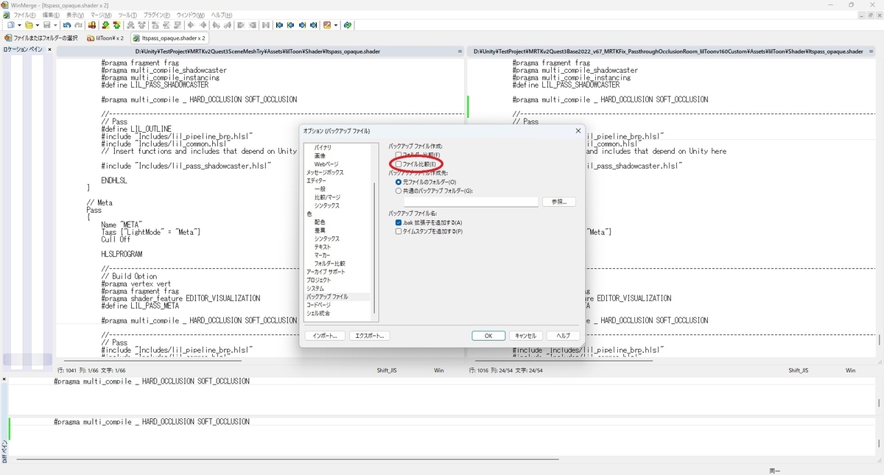Viewport: 884px width, 475px height.
Task: Open the 編集(E) menu
Action: [x=51, y=15]
